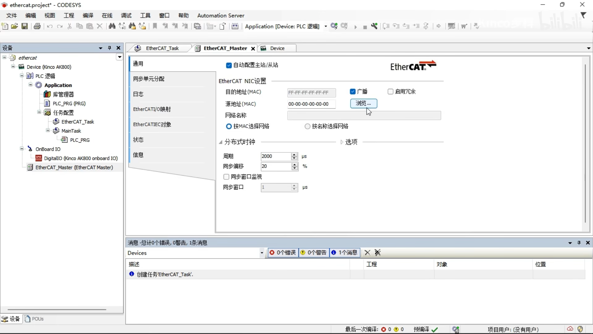Click 浏览 button for source MAC
593x334 pixels.
(363, 103)
